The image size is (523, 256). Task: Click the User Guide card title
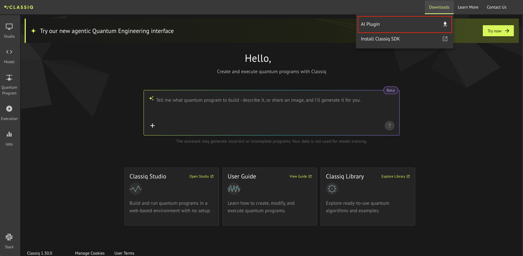pyautogui.click(x=242, y=176)
